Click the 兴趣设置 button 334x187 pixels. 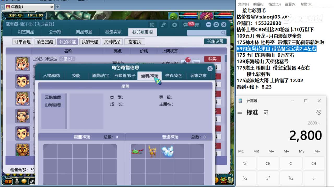(x=215, y=42)
